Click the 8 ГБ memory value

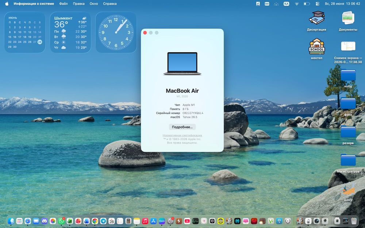tap(185, 109)
